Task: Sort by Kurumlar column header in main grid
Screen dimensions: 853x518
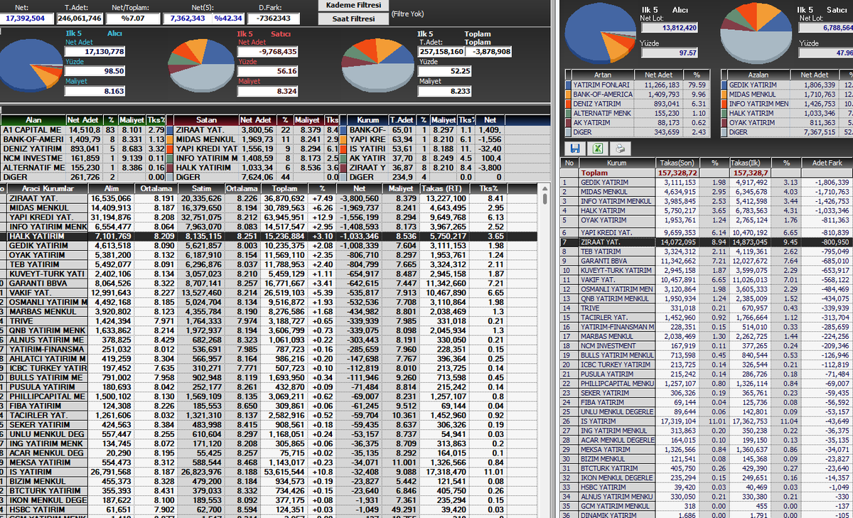Action: coord(46,188)
